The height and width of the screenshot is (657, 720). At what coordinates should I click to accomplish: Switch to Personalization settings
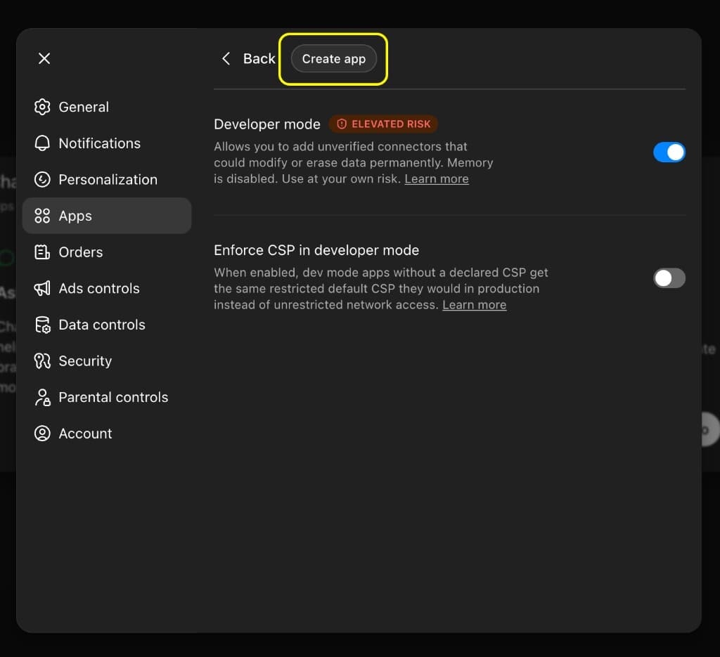[x=107, y=179]
